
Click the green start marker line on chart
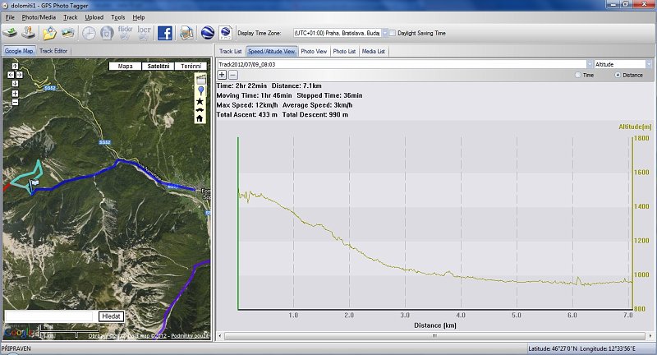[238, 224]
